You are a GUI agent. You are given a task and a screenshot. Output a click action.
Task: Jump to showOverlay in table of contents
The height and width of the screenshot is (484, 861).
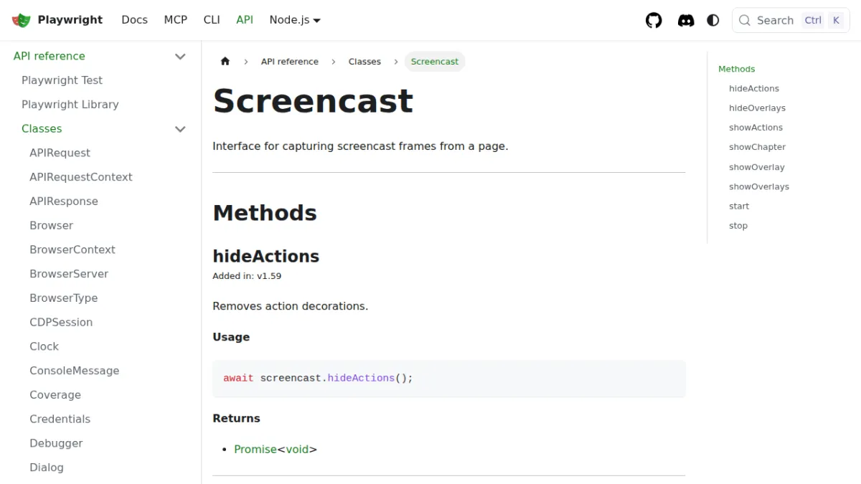point(757,167)
